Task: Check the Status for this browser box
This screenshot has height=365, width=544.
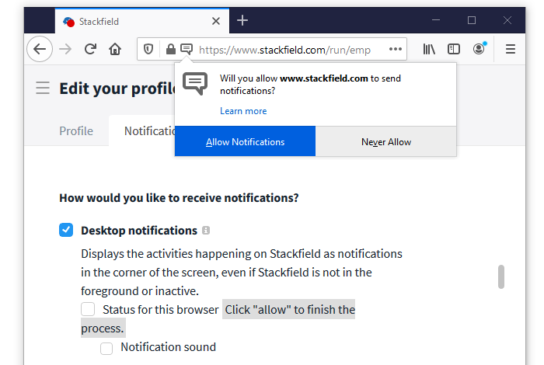Action: tap(88, 309)
